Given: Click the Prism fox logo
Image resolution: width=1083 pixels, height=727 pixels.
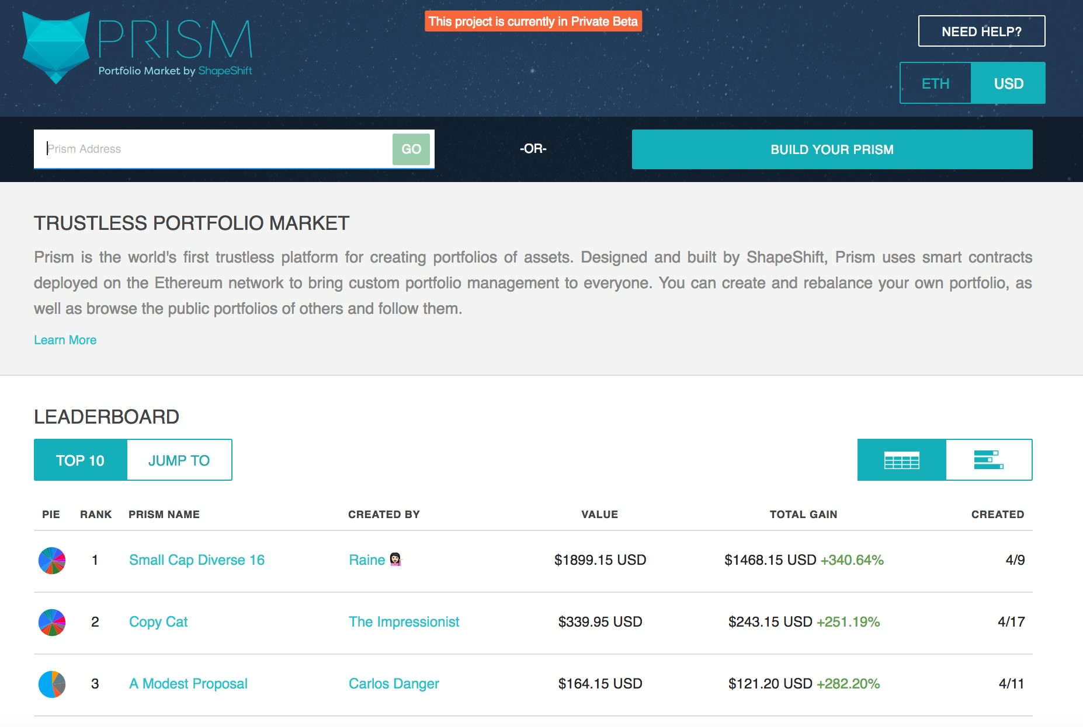Looking at the screenshot, I should point(56,48).
